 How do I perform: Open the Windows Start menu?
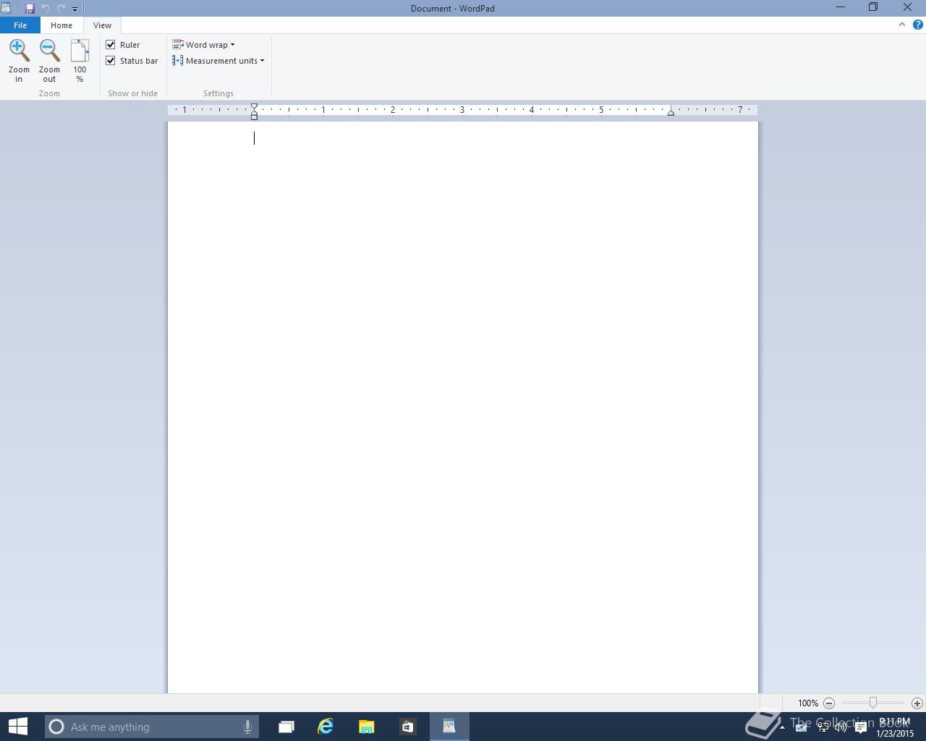[17, 727]
